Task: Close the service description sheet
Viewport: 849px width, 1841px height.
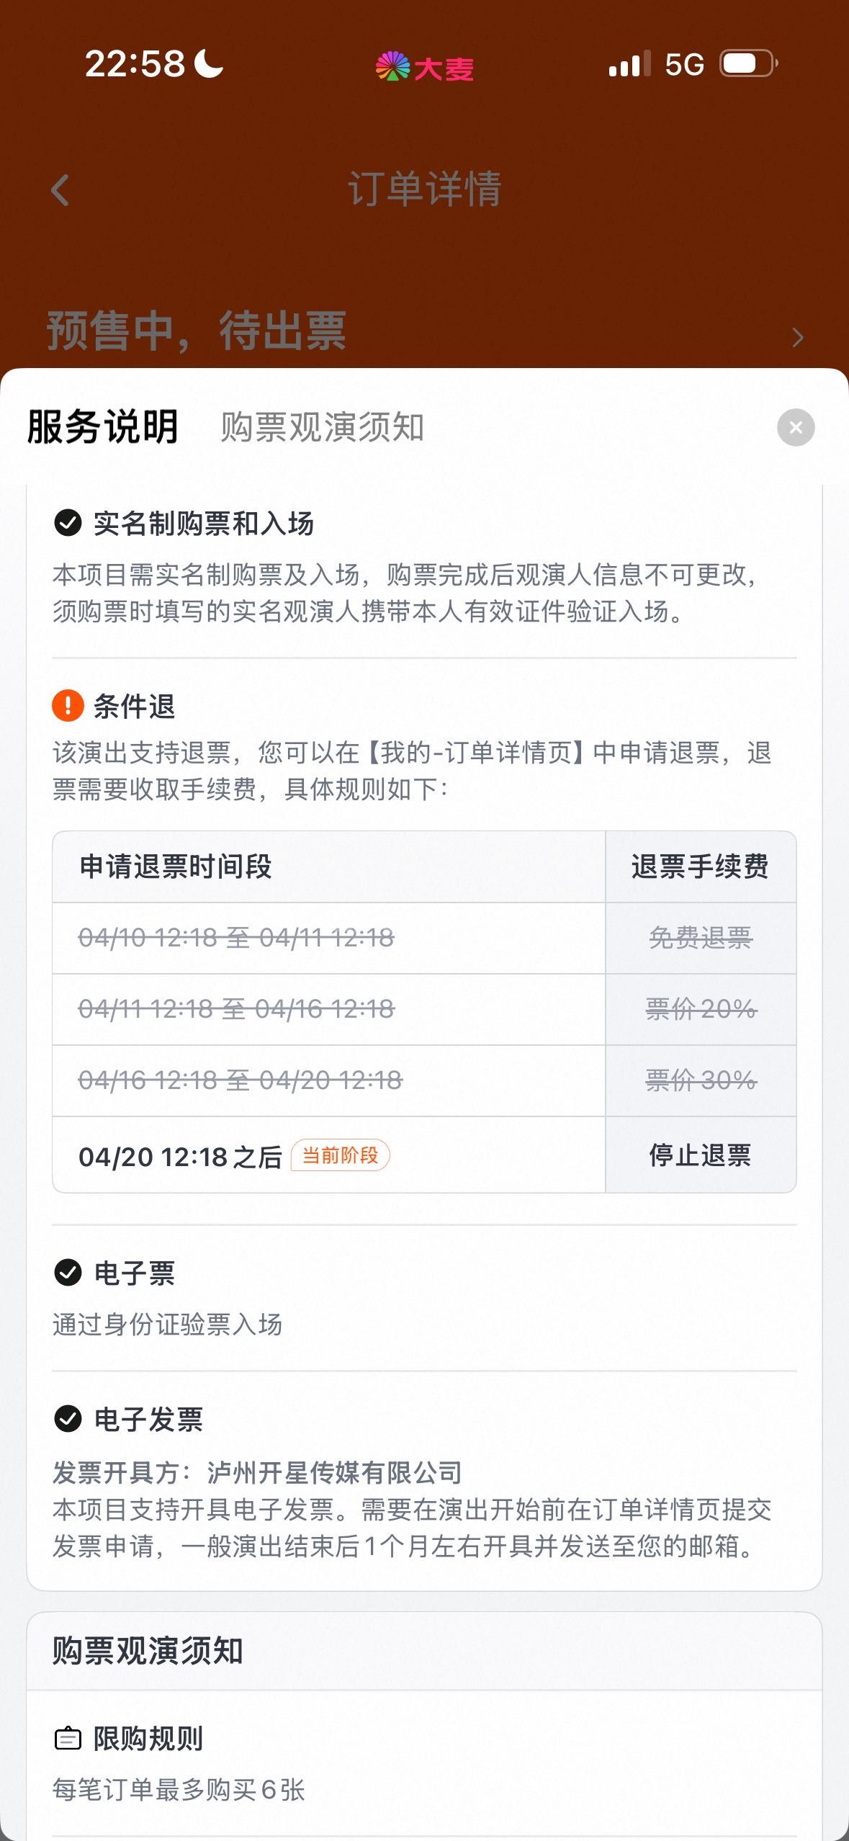Action: [796, 427]
